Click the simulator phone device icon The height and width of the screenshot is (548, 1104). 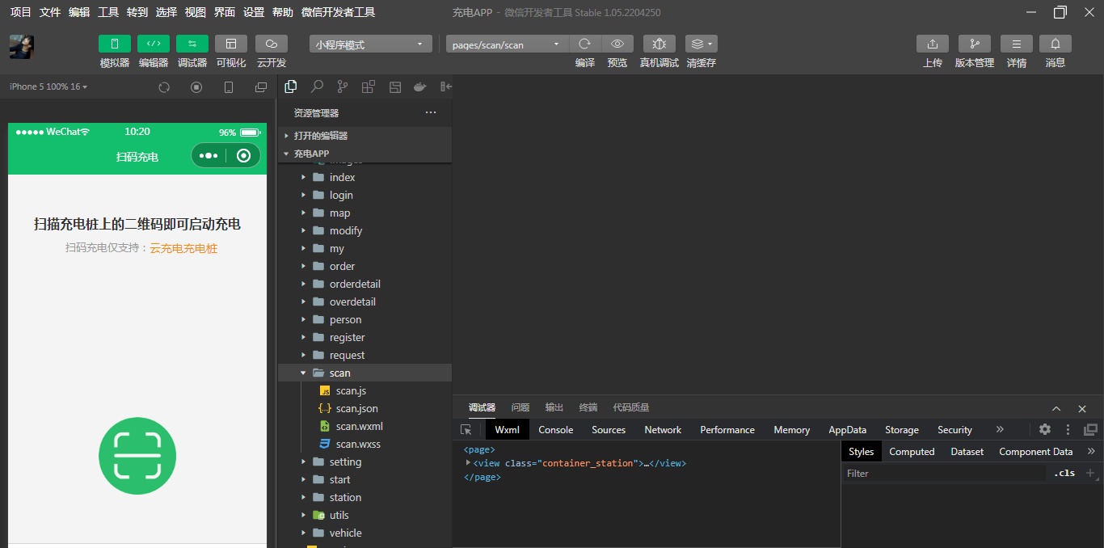pyautogui.click(x=229, y=87)
